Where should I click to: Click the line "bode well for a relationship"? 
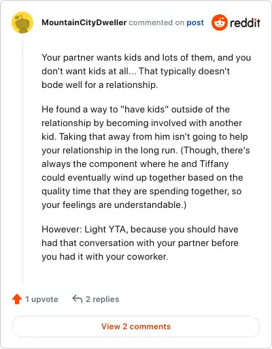pyautogui.click(x=99, y=85)
